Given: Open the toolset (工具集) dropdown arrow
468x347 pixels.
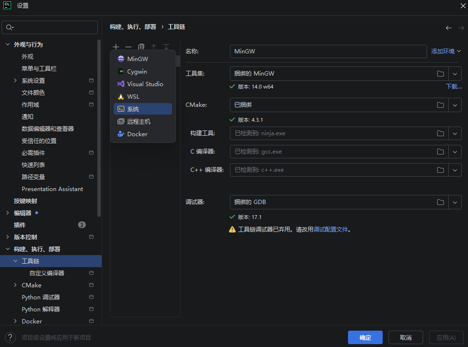Looking at the screenshot, I should point(455,74).
